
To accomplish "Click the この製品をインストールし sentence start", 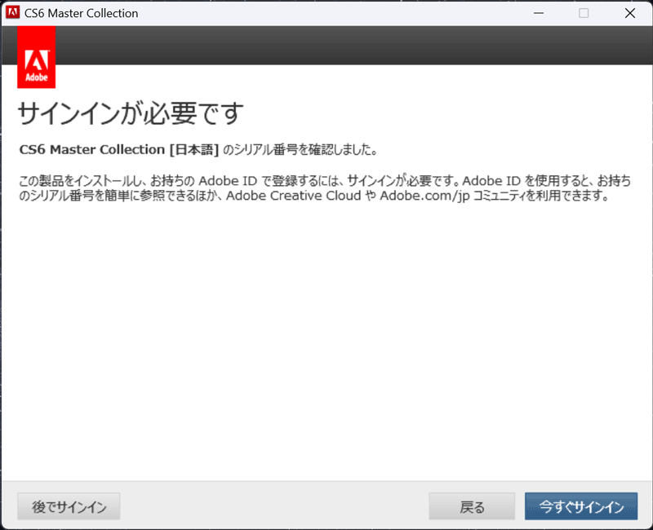I will tap(80, 180).
